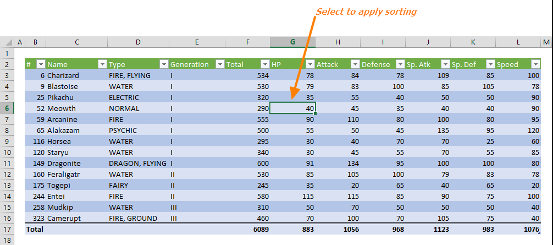Select row 11 header
Screen dimensions: 553x245
pyautogui.click(x=7, y=163)
